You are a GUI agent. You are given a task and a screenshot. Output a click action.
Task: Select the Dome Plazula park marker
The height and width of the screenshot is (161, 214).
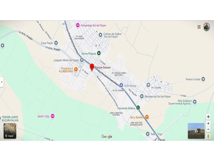[99, 53]
